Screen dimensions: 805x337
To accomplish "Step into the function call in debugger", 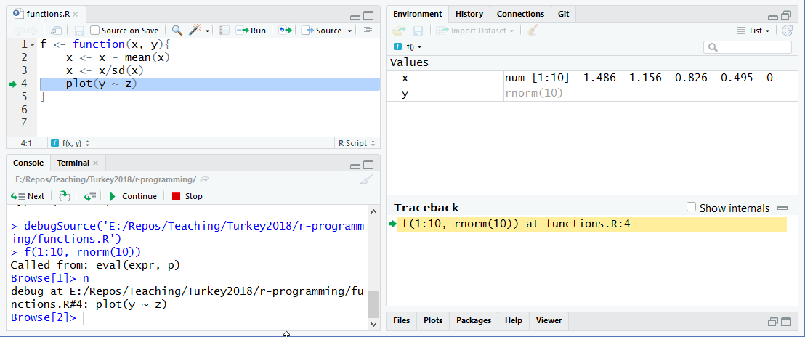I will 65,196.
